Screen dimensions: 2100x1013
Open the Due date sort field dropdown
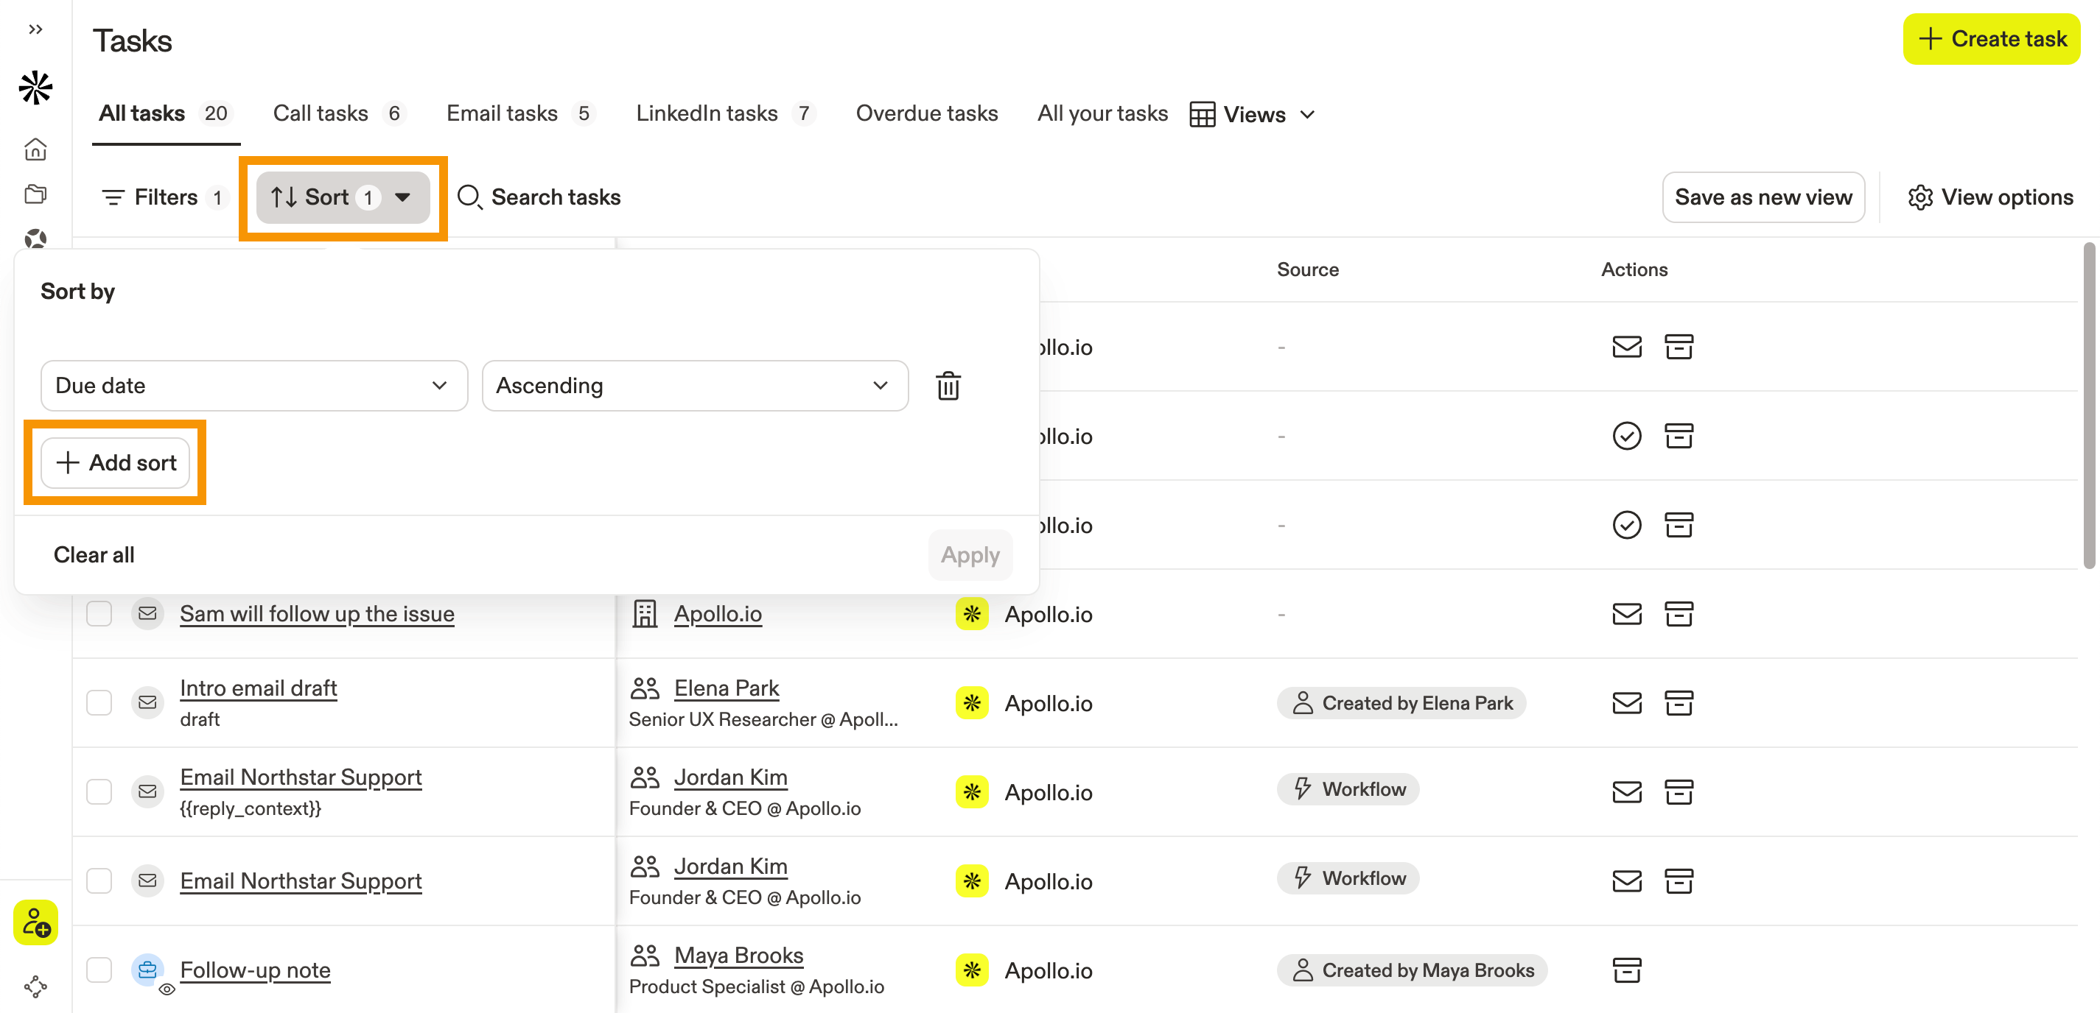pyautogui.click(x=253, y=385)
